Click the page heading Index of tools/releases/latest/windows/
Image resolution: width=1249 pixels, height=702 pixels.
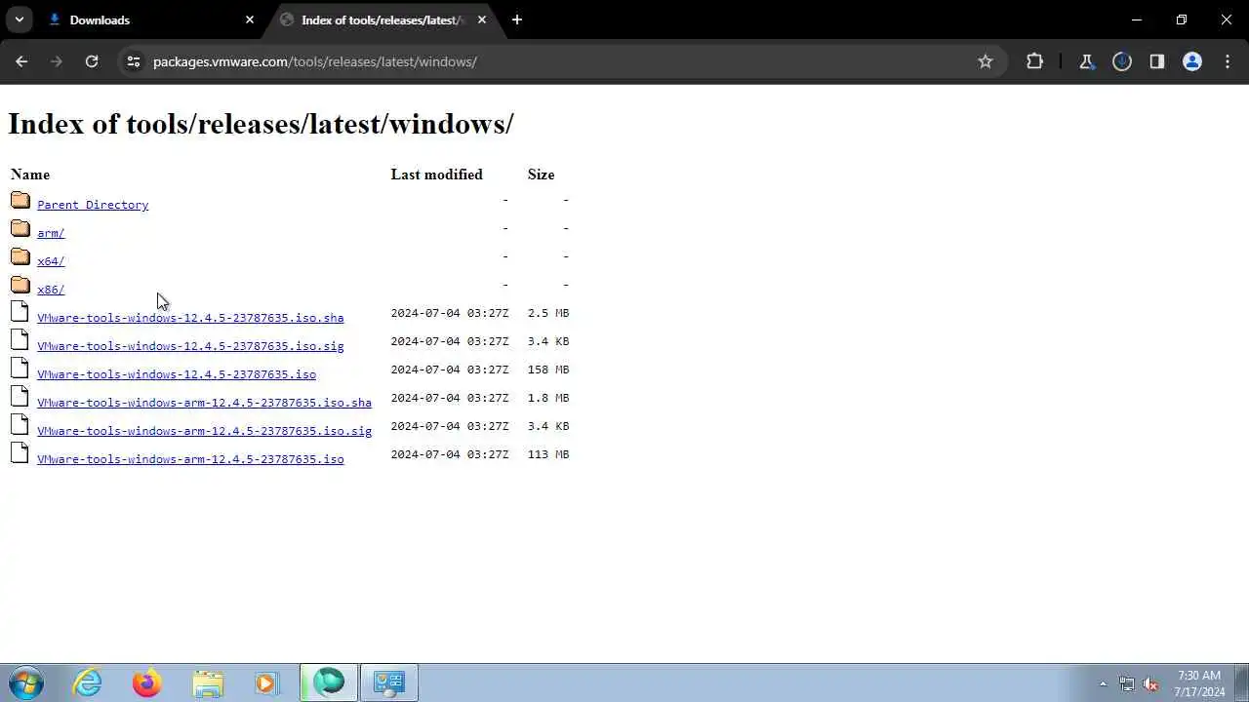[261, 124]
